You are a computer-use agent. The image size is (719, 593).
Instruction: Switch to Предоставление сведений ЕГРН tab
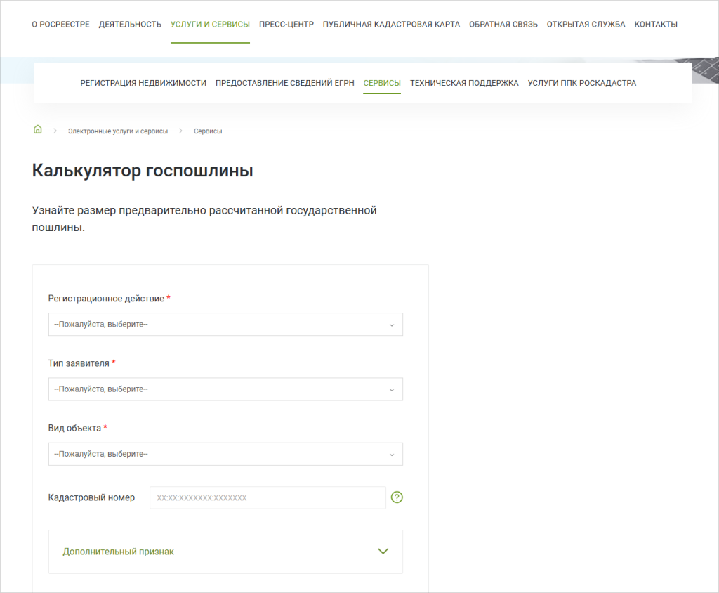point(284,83)
